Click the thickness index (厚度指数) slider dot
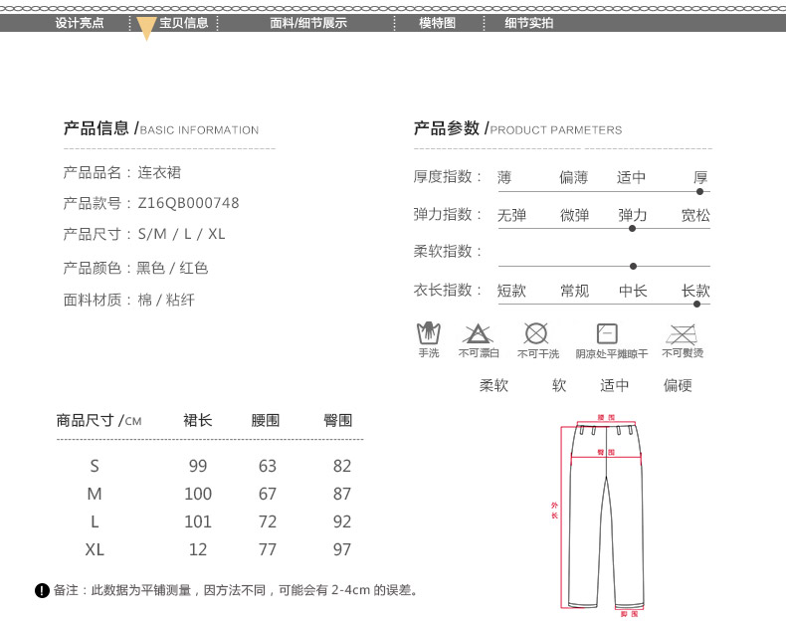Viewport: 786px width, 621px height. 700,191
